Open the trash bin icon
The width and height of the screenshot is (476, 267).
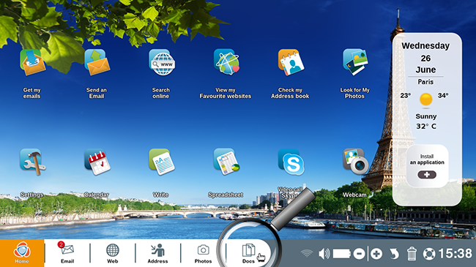coord(412,253)
